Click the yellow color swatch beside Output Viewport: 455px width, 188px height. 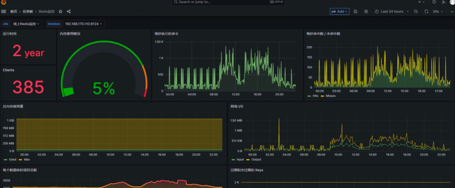pyautogui.click(x=248, y=160)
